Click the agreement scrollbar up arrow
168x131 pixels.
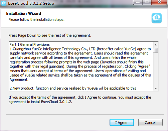pyautogui.click(x=156, y=45)
